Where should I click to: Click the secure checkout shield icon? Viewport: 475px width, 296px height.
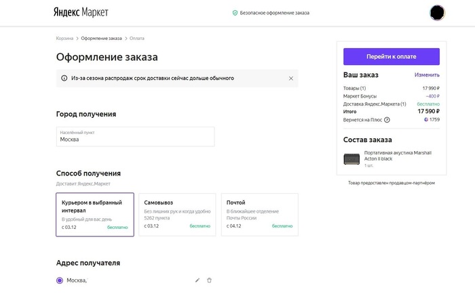click(x=235, y=13)
